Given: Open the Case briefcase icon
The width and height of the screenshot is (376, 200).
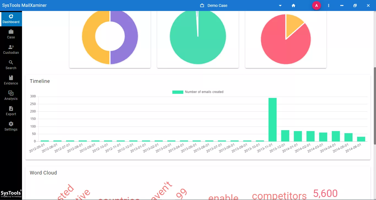Looking at the screenshot, I should pos(11,32).
